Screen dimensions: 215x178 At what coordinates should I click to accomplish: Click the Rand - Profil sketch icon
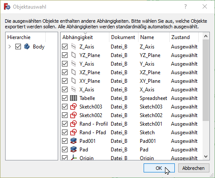coord(74,124)
